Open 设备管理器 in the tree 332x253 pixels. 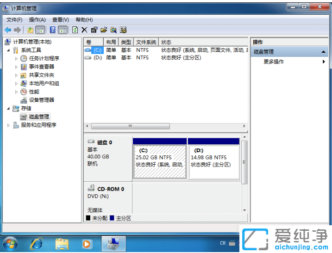[x=42, y=100]
